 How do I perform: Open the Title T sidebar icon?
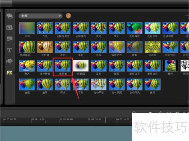coord(9,50)
